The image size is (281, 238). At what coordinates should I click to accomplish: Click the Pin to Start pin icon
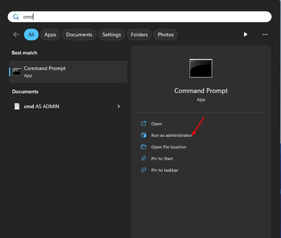(x=144, y=159)
